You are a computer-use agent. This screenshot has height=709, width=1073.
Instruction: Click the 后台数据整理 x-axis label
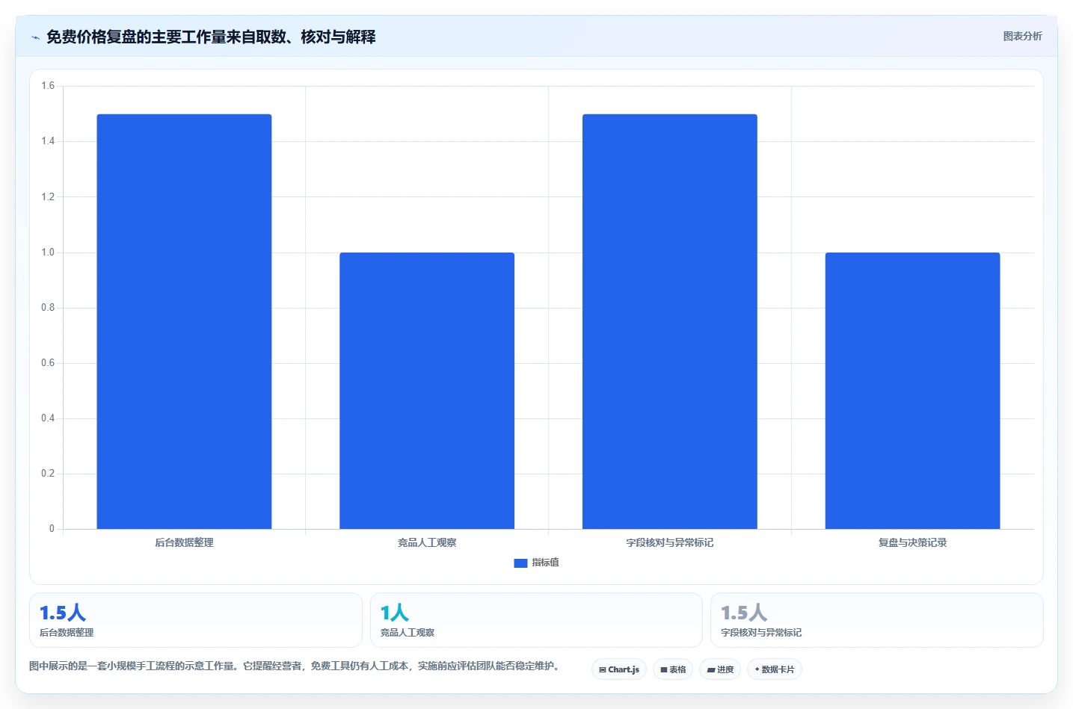pos(184,542)
